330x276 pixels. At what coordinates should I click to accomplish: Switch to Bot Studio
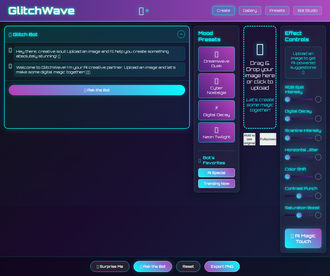307,11
